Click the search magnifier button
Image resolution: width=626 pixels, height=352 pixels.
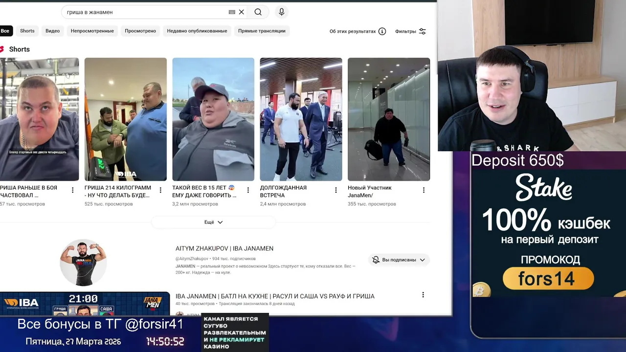258,12
